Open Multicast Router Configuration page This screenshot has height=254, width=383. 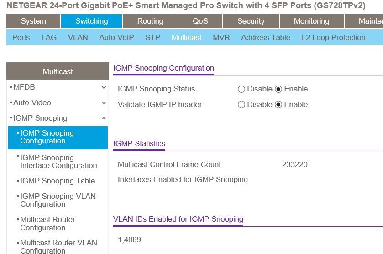click(47, 224)
